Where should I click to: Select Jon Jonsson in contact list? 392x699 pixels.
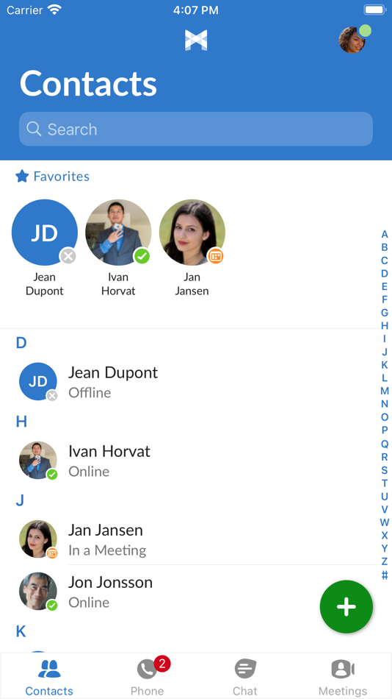point(189,592)
